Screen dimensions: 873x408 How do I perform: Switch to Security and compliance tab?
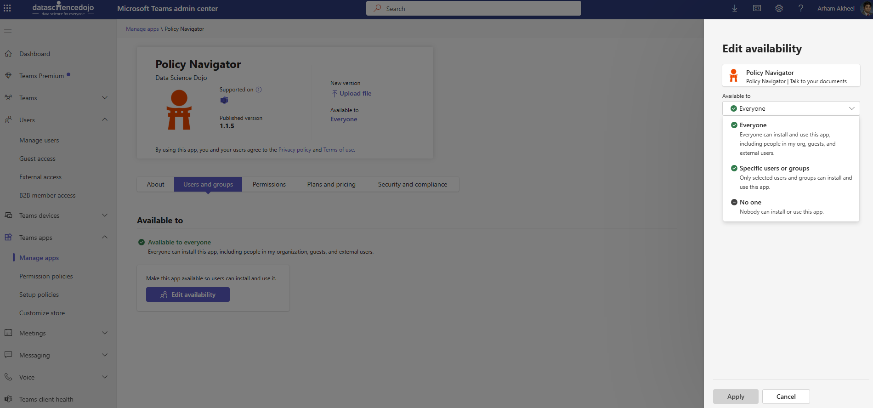413,184
